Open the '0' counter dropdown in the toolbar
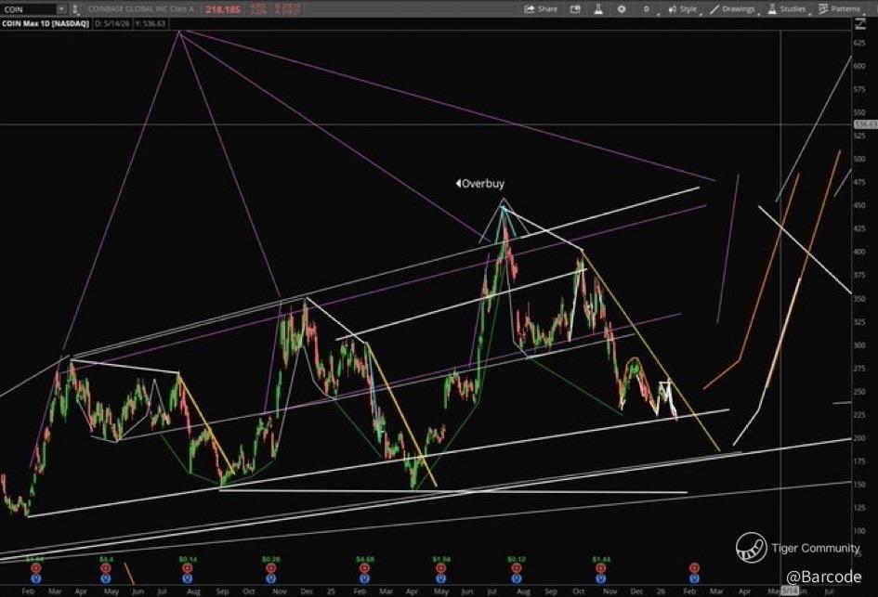Image resolution: width=878 pixels, height=597 pixels. (647, 9)
